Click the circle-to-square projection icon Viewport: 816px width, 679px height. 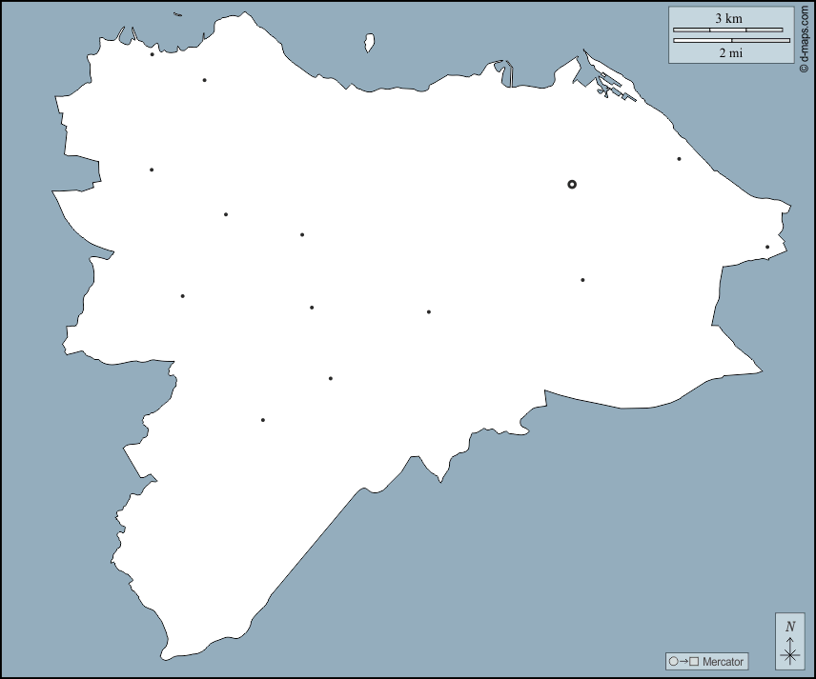683,662
